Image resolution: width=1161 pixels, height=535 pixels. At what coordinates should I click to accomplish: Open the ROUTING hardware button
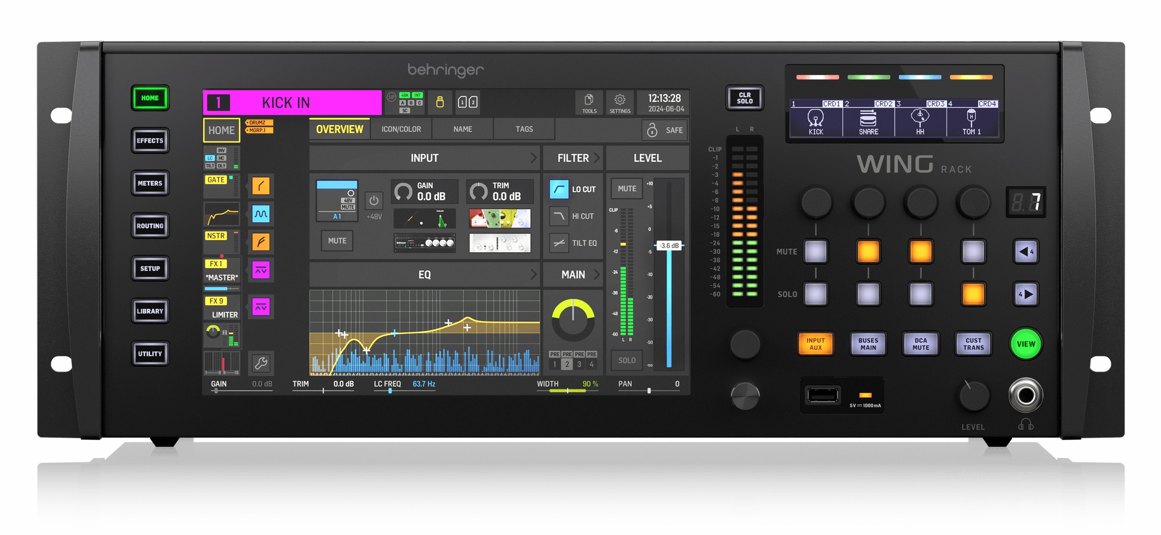coord(150,226)
